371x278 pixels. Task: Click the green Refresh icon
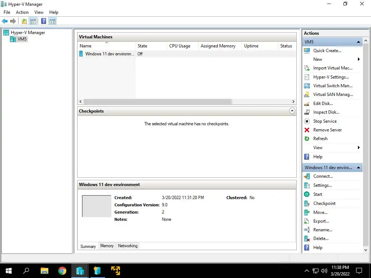307,139
